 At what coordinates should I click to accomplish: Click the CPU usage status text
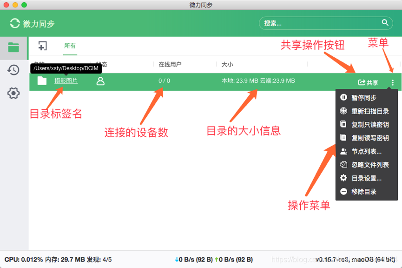tap(24, 260)
